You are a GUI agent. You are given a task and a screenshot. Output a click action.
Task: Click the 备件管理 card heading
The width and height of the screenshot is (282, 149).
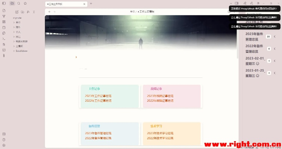pos(94,126)
